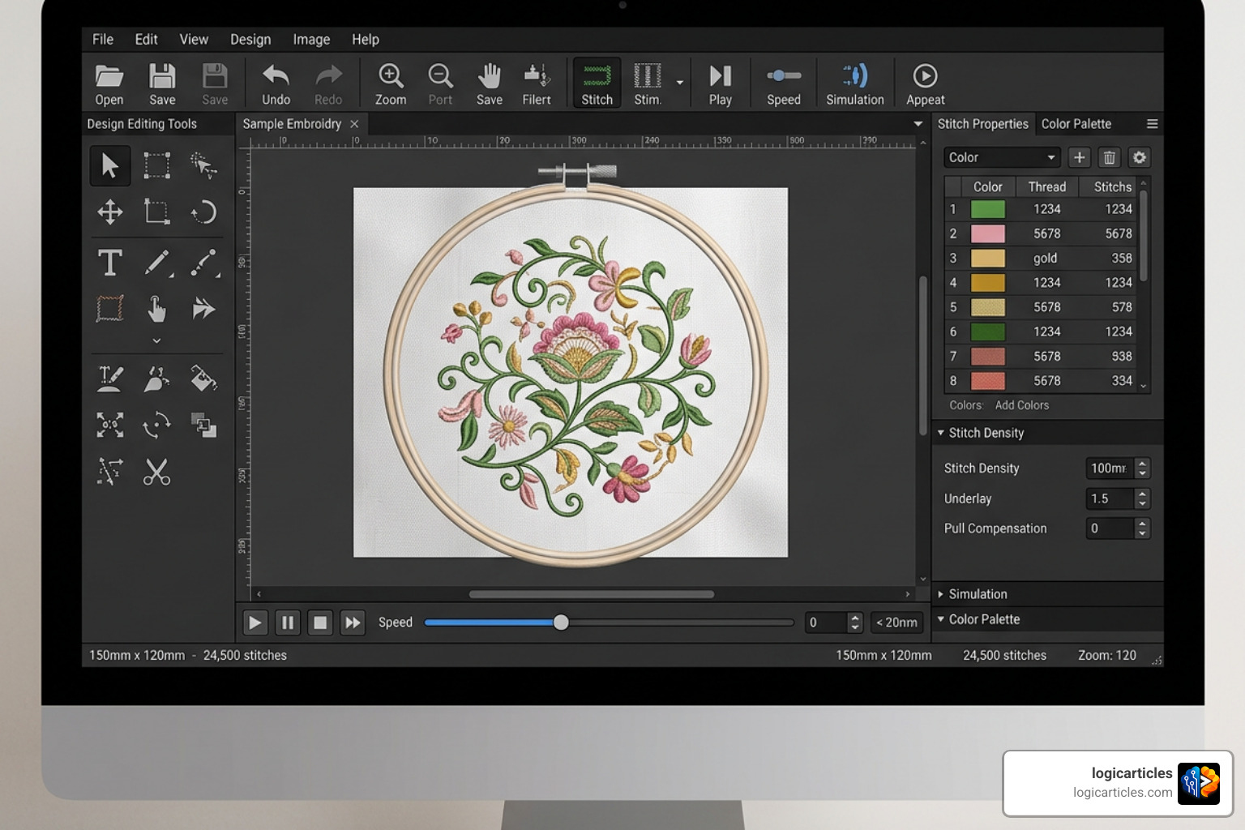Select the arrow pointer tool
The width and height of the screenshot is (1245, 830).
pos(110,165)
